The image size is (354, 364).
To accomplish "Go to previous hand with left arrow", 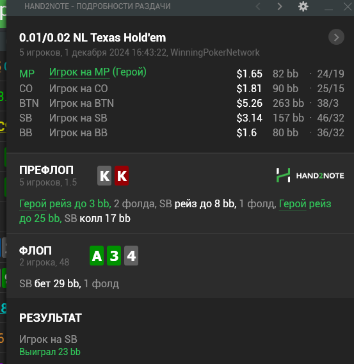I will (x=257, y=6).
